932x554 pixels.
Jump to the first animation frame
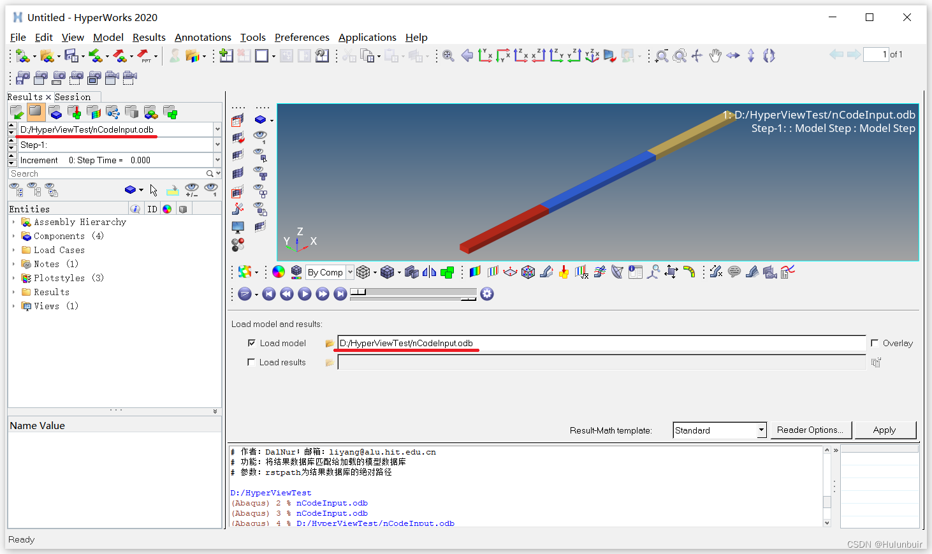pyautogui.click(x=269, y=294)
